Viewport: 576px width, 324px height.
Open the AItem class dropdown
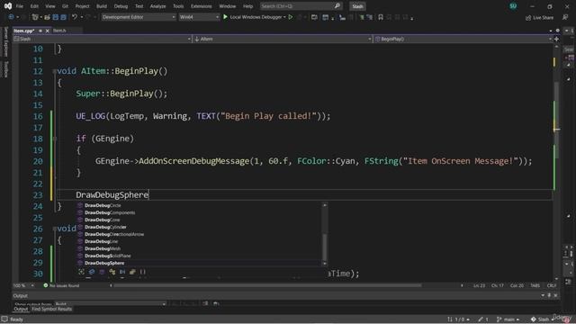coord(282,39)
